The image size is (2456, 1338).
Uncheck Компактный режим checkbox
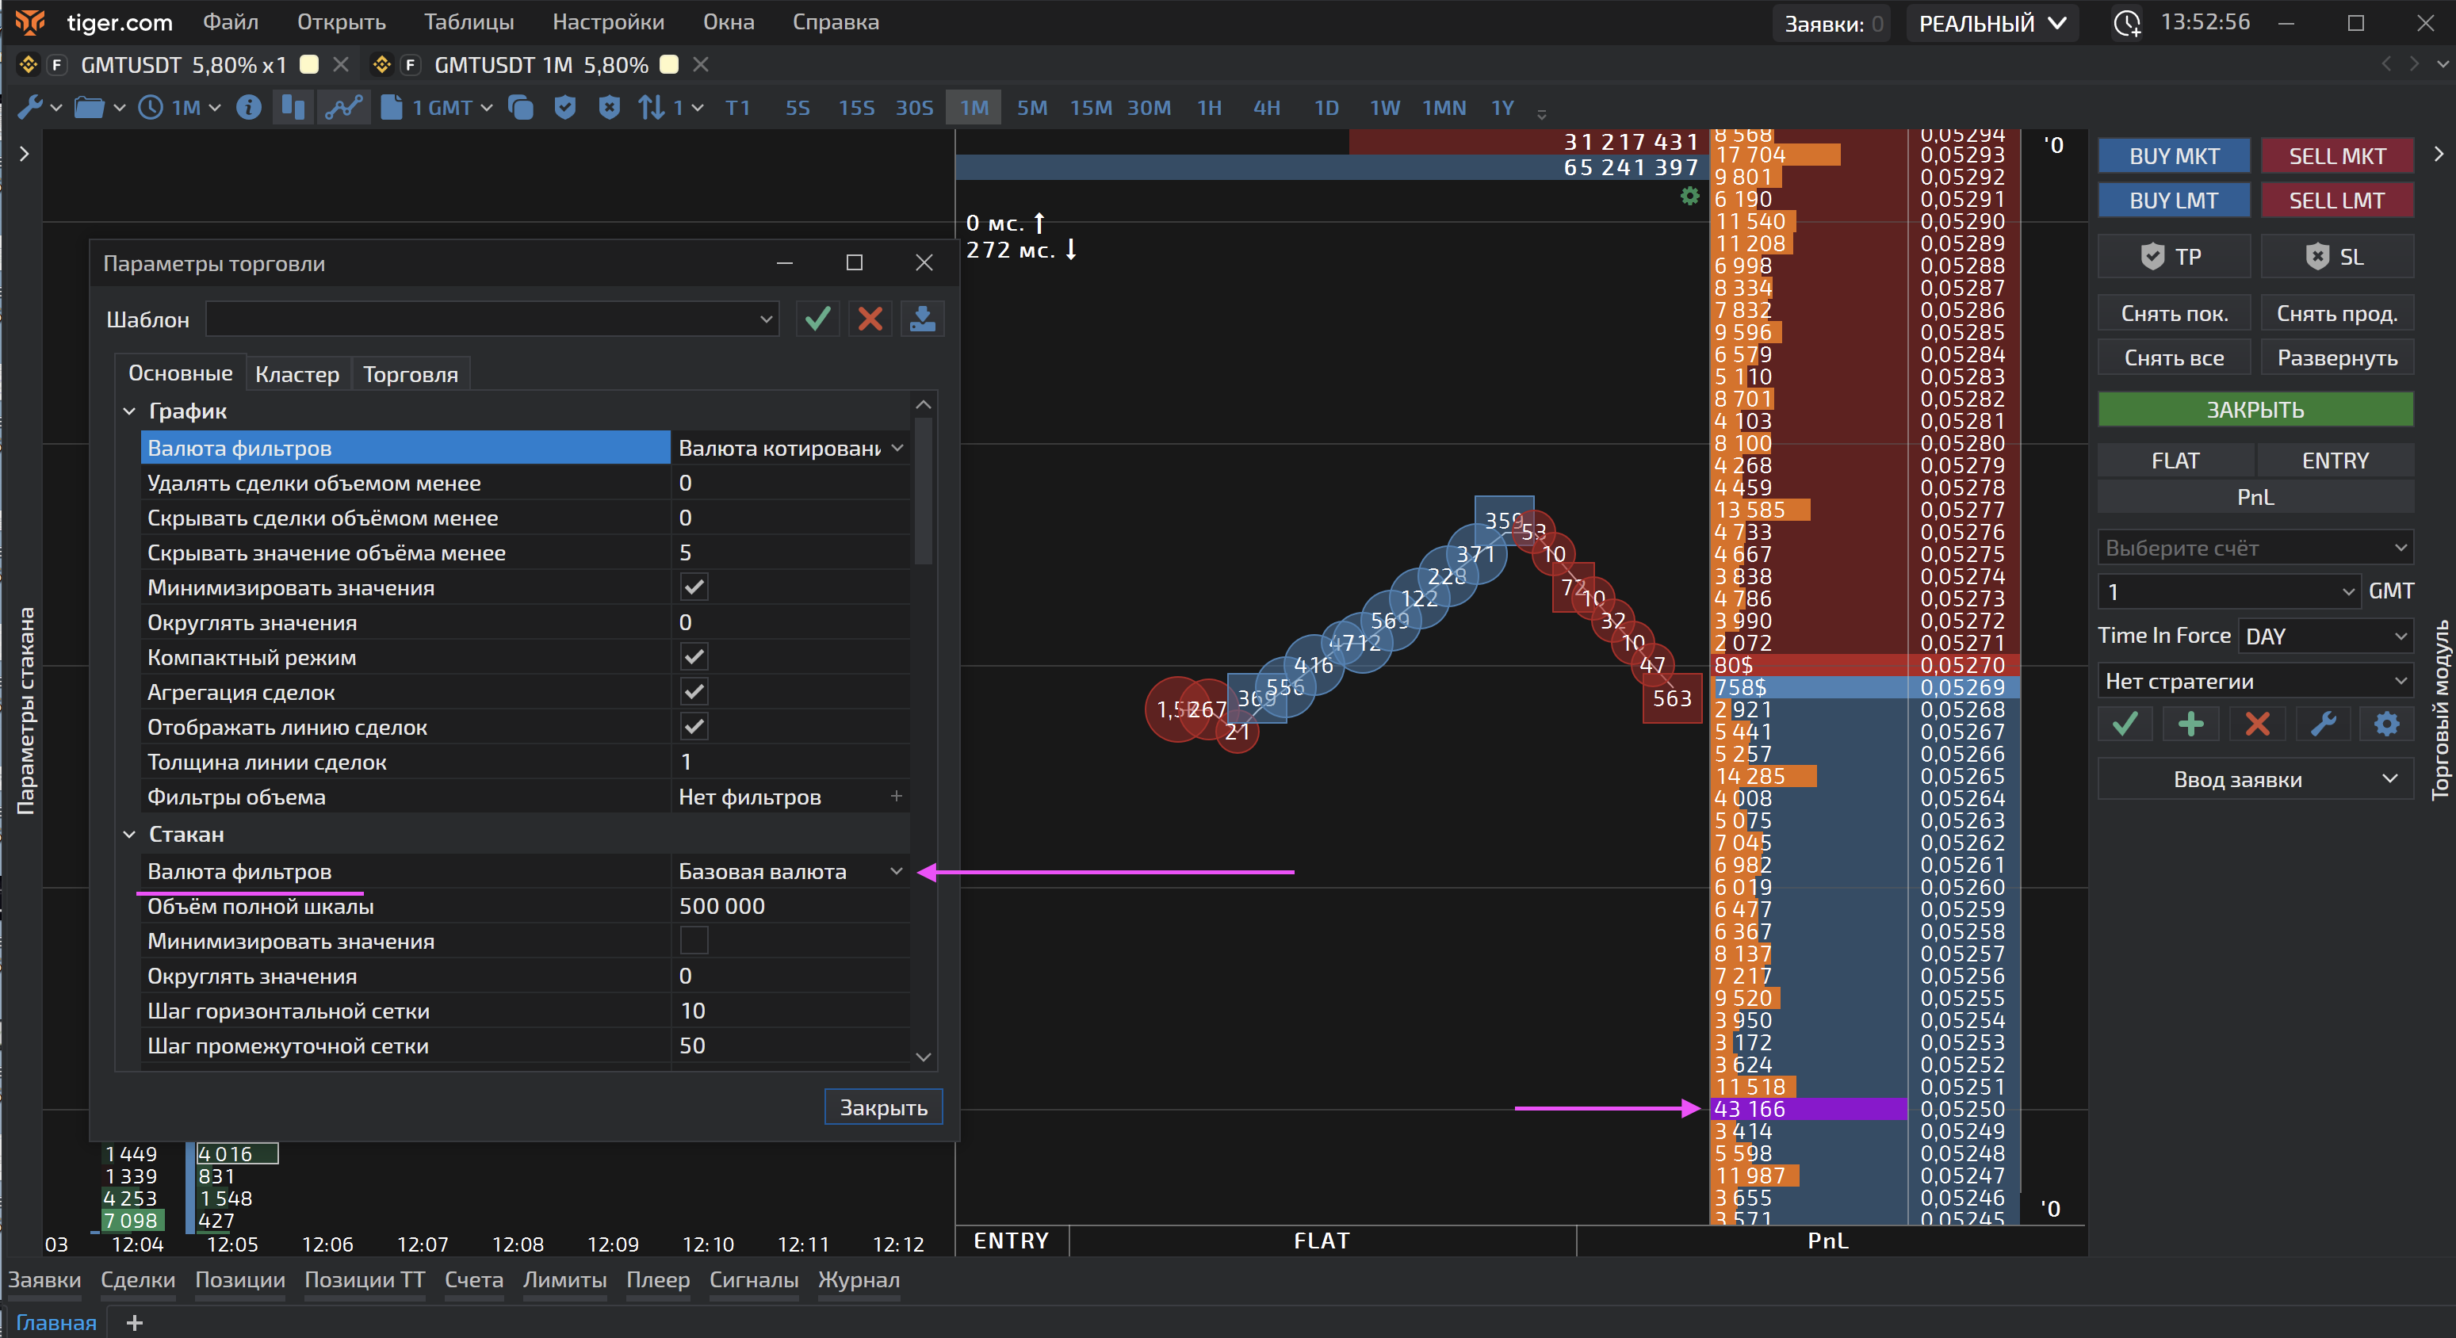[x=694, y=658]
